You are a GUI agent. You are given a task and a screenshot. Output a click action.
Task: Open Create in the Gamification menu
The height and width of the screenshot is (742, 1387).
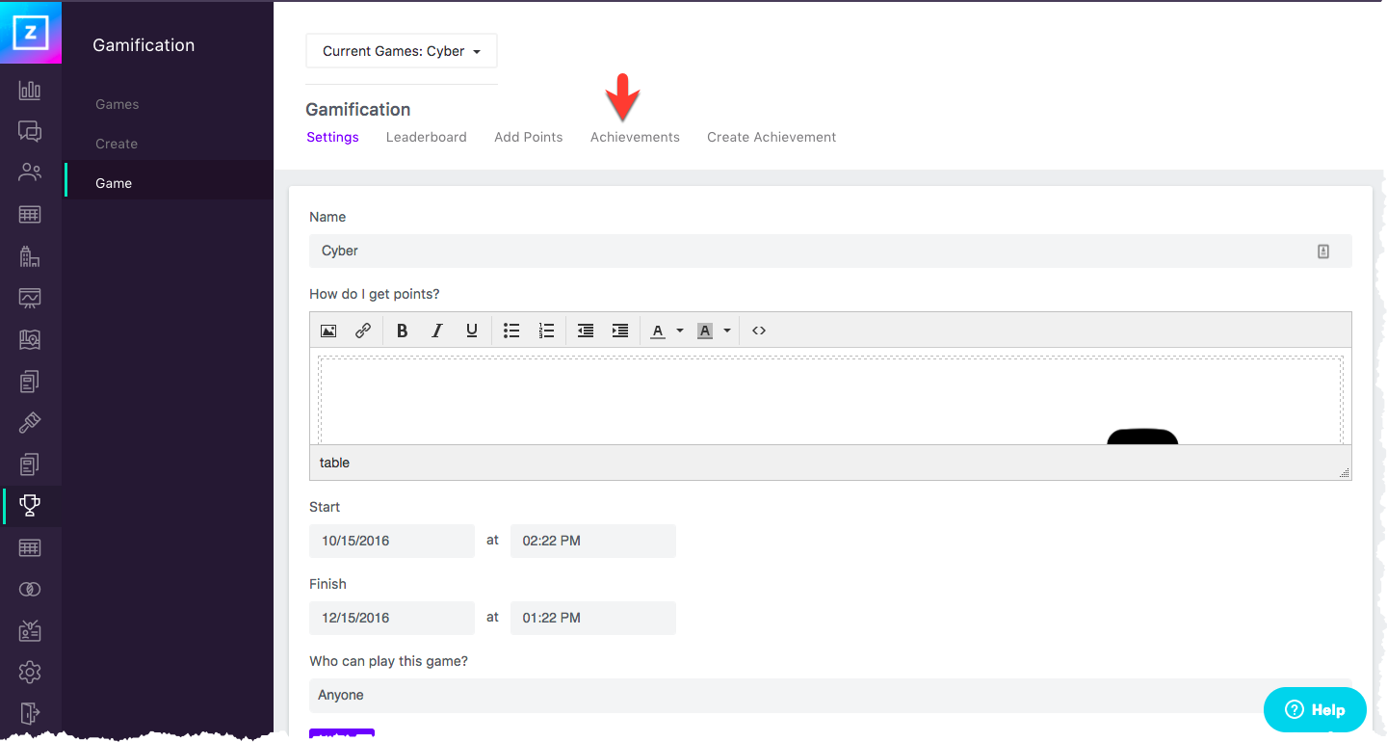(117, 144)
